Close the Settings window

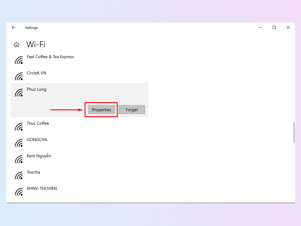288,27
